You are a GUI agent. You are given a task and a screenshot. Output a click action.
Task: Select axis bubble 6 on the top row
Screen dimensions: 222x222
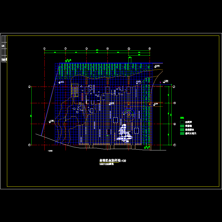(x=150, y=49)
